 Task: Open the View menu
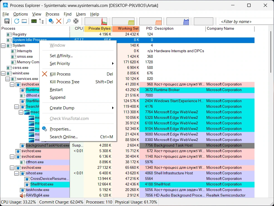(37, 14)
